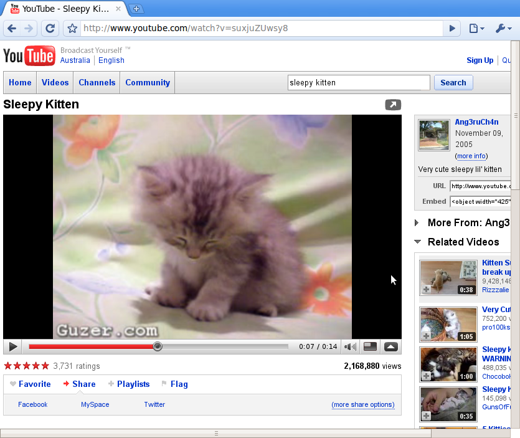
Task: Click the YouTube logo
Action: [29, 55]
